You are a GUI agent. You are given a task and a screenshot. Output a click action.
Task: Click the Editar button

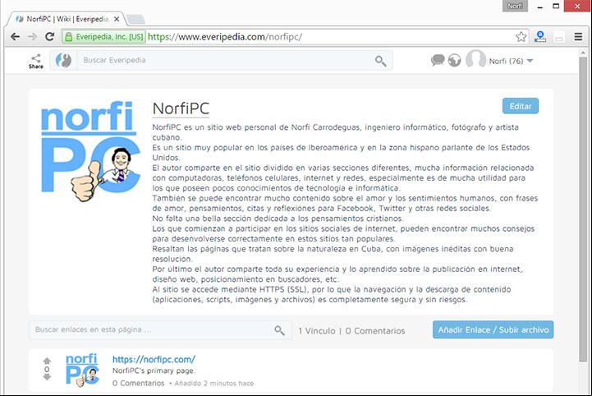click(521, 106)
